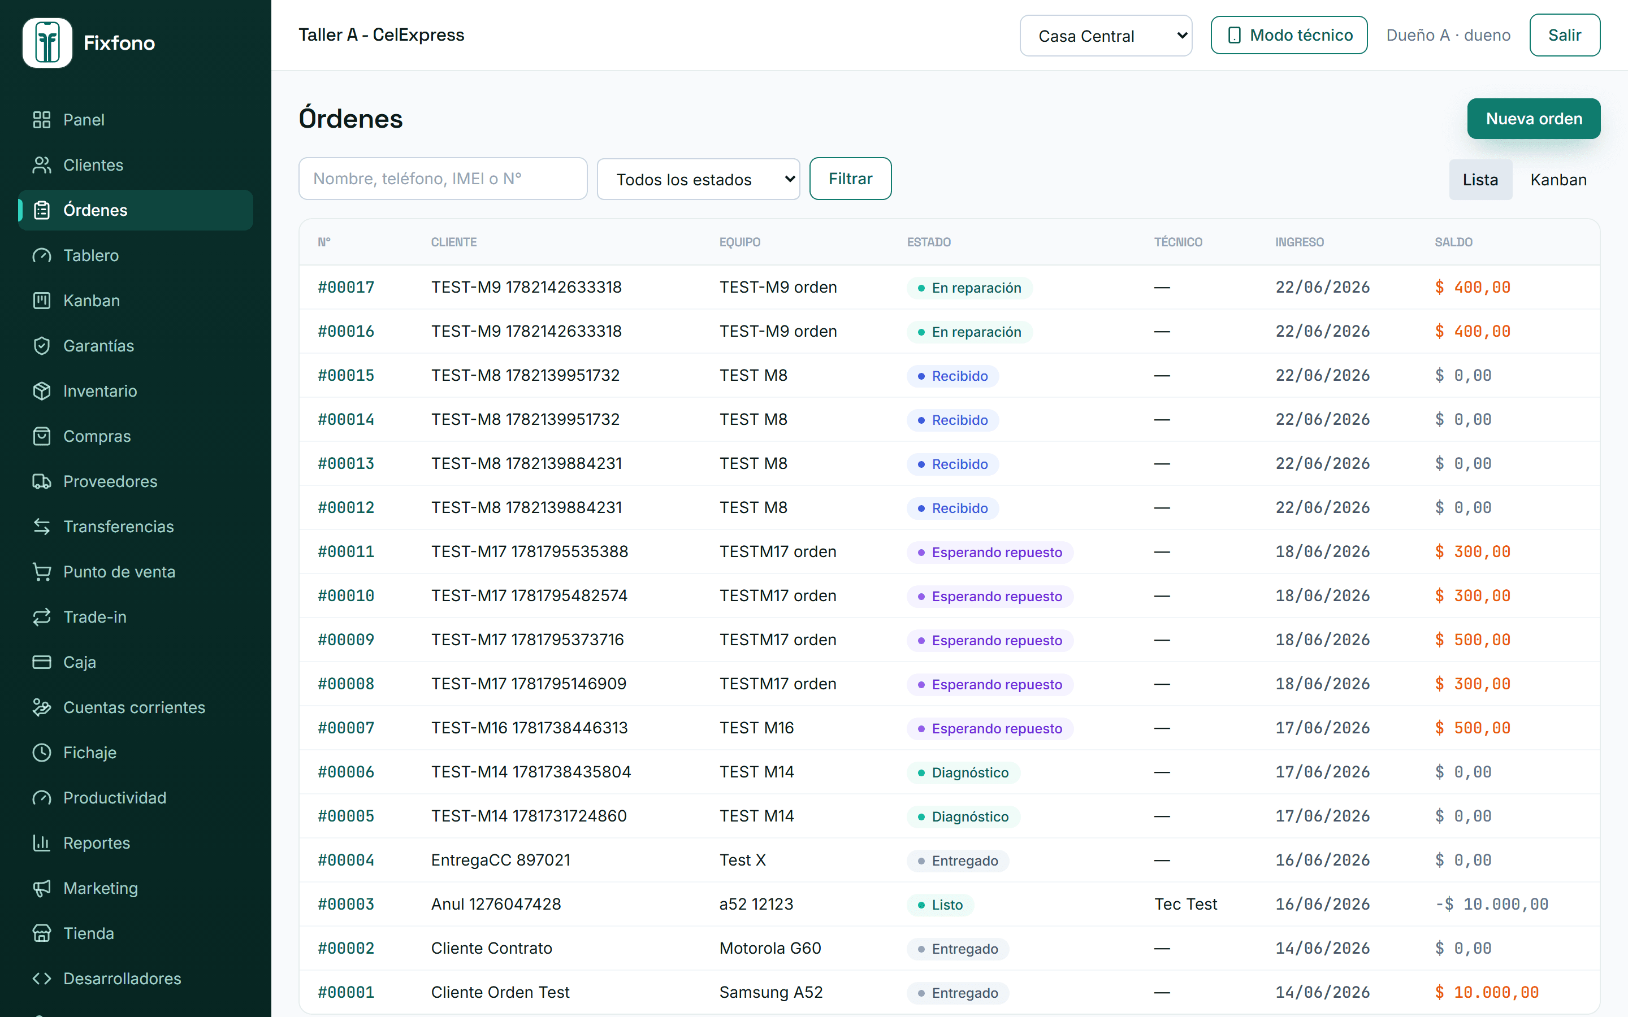1628x1017 pixels.
Task: Open the Casa Central branch dropdown
Action: (x=1105, y=36)
